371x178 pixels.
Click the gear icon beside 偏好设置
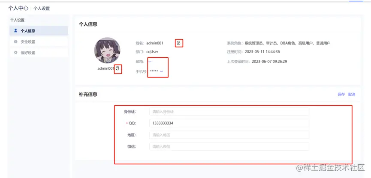[15, 52]
